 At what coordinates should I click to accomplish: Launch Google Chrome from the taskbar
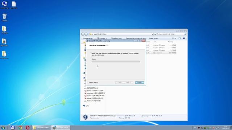coord(20,127)
